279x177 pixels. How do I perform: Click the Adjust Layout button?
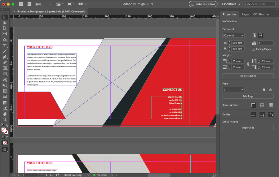point(248,76)
